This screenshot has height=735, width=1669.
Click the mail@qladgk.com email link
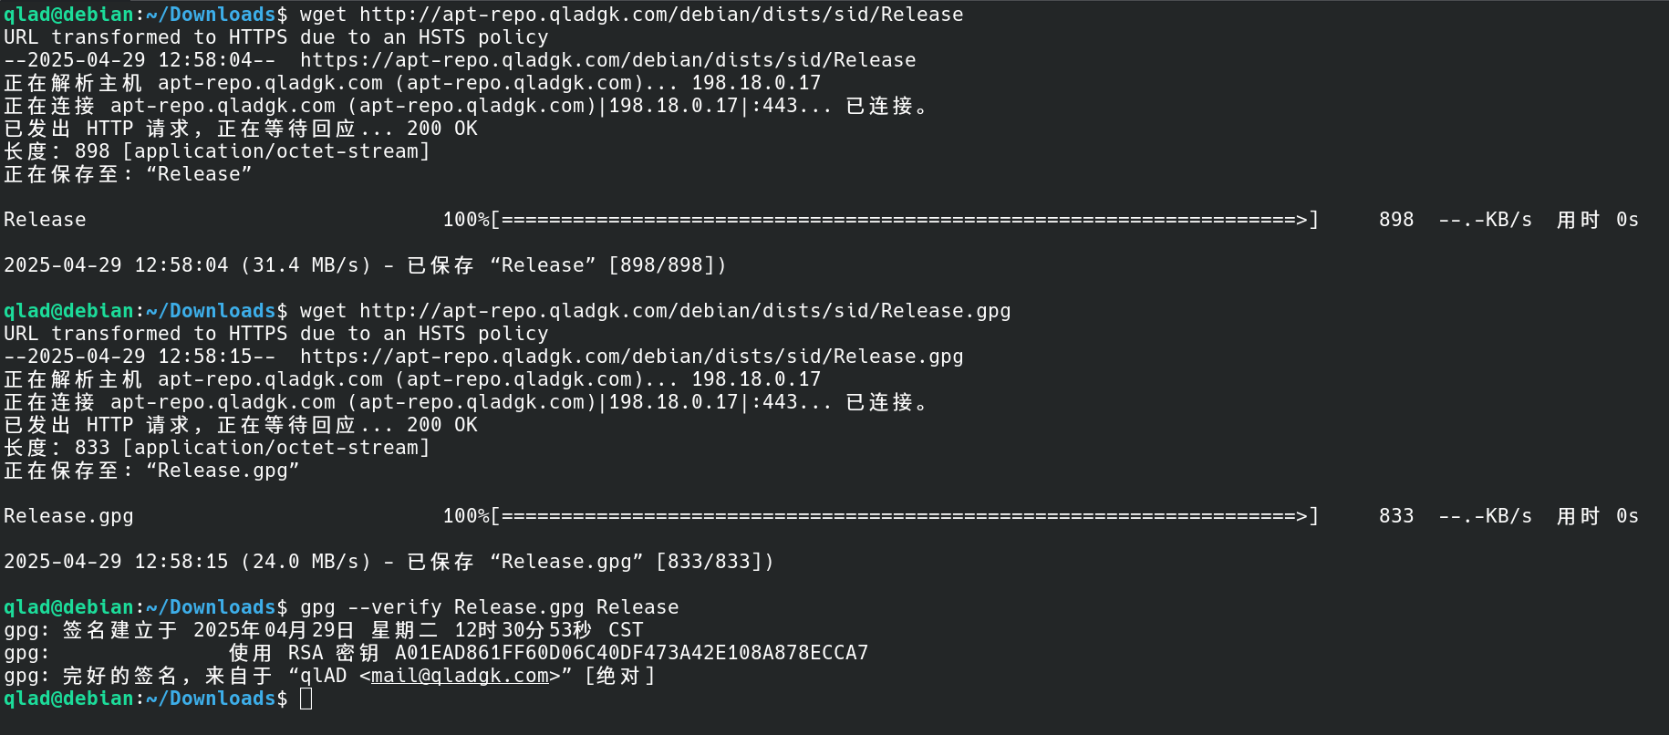coord(460,676)
